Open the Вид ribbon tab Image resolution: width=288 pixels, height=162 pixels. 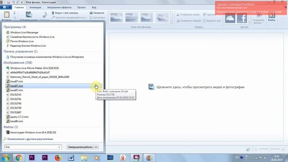[x=94, y=8]
